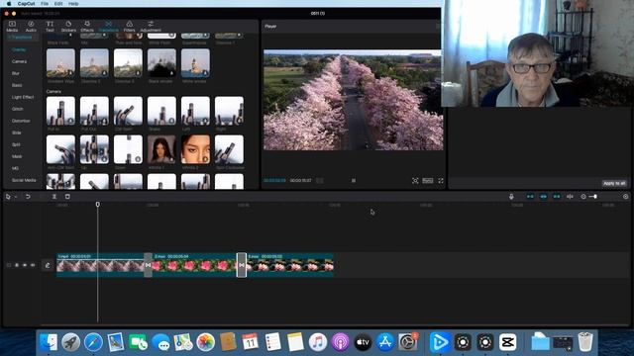This screenshot has width=634, height=356.
Task: Select the Mask transition category
Action: tap(17, 156)
